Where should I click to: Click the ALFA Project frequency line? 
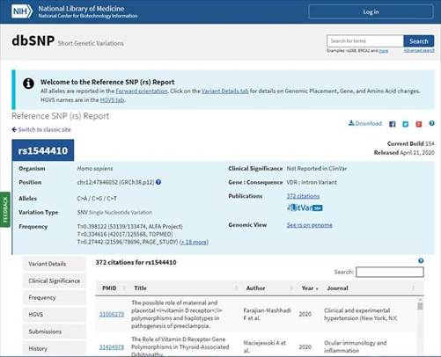pos(129,227)
